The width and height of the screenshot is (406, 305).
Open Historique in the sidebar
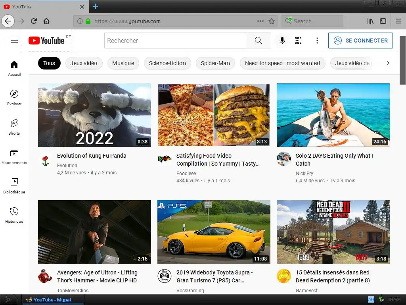[x=14, y=215]
